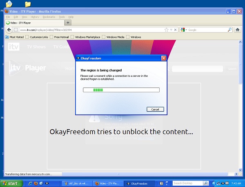
Task: Cancel the OkayFreedom region change
Action: 155,109
